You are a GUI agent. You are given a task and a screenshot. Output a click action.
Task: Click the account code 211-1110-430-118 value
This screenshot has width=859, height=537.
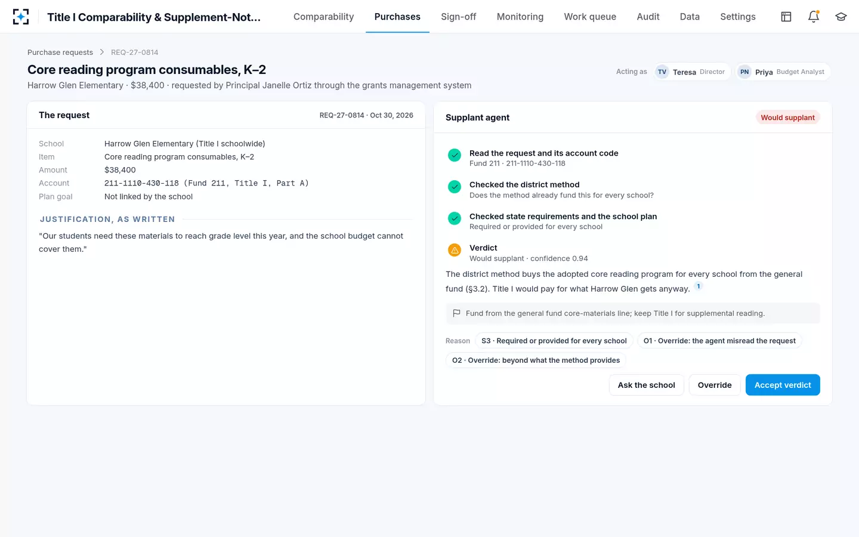(206, 183)
